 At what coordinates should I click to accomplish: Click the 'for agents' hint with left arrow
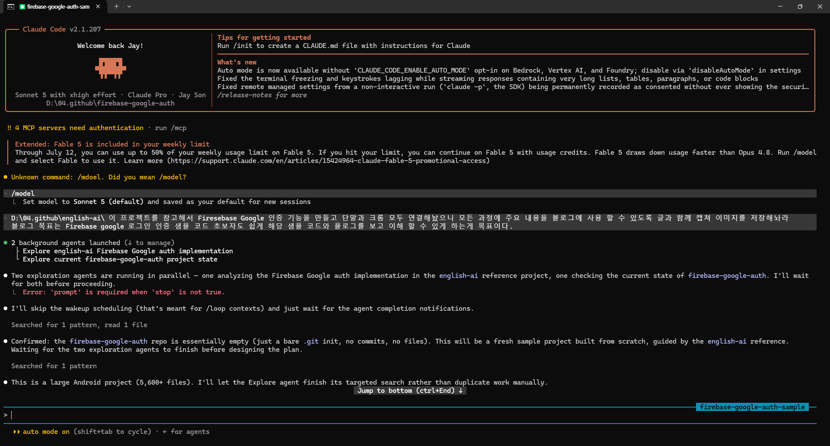[186, 432]
